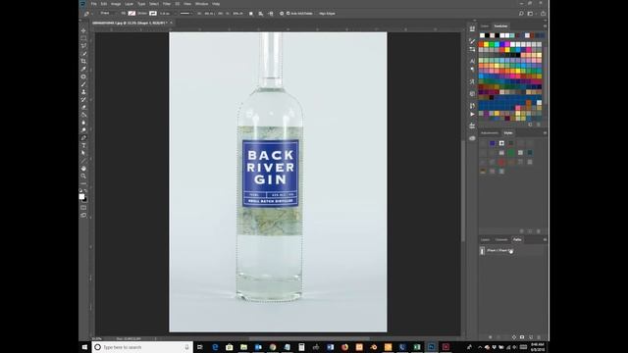628x353 pixels.
Task: Open the Paths panel flyout menu
Action: [545, 239]
